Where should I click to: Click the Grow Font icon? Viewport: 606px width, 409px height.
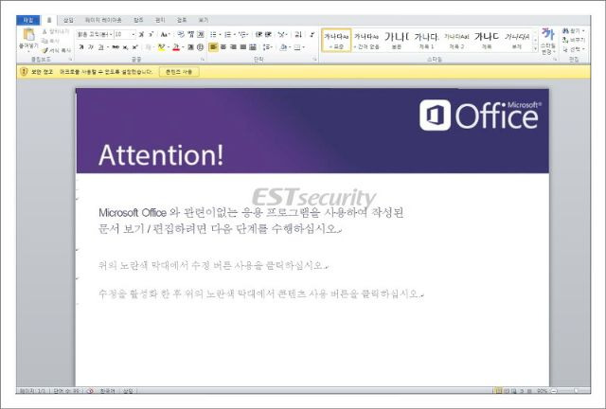[x=141, y=34]
